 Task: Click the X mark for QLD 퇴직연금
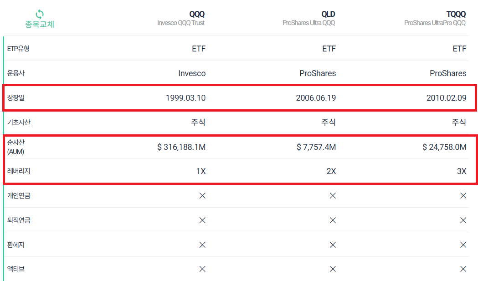click(x=333, y=220)
